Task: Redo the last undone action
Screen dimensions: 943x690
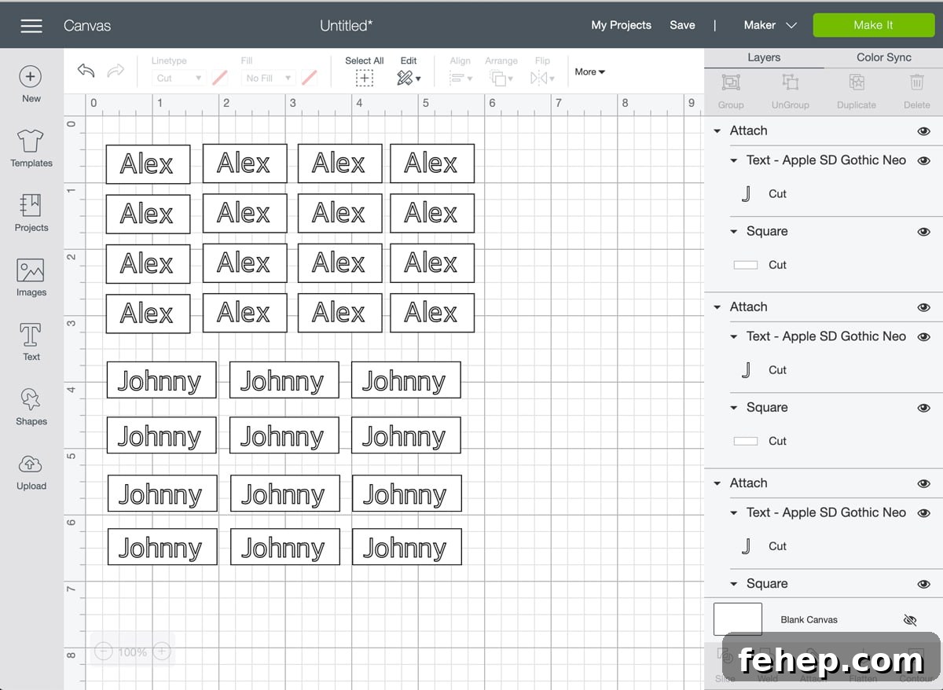Action: tap(116, 71)
